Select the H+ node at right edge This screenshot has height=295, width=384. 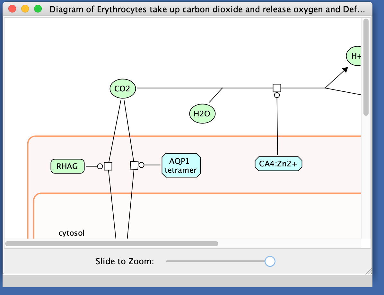coord(354,56)
